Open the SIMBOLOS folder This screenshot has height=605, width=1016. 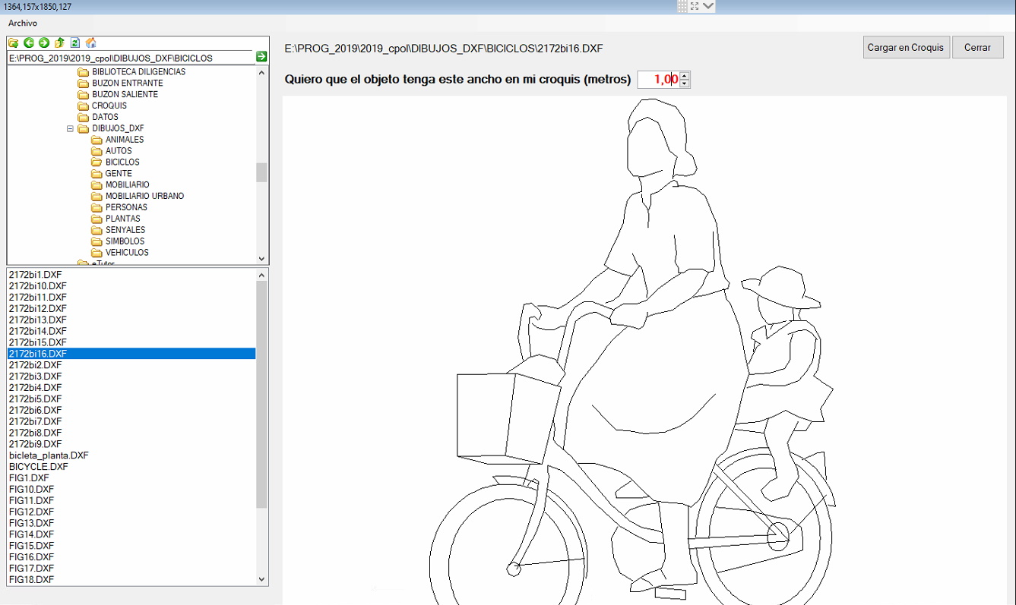(125, 241)
